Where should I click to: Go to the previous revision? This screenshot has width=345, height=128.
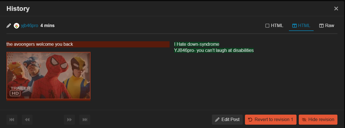pos(27,120)
